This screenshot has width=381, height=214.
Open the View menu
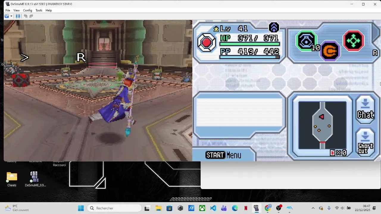16,10
